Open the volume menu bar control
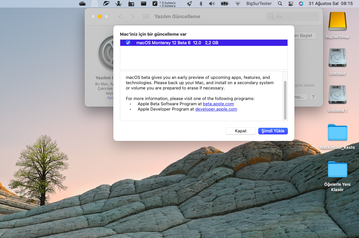359x238 pixels. click(212, 4)
